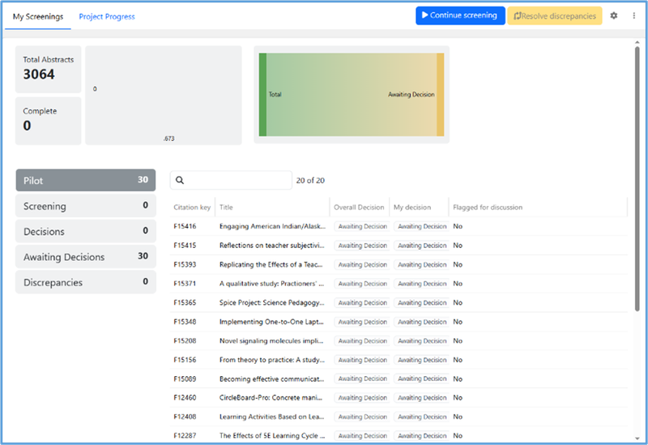Open 'Spice Project: Science Pedagogy...' title

tap(272, 302)
